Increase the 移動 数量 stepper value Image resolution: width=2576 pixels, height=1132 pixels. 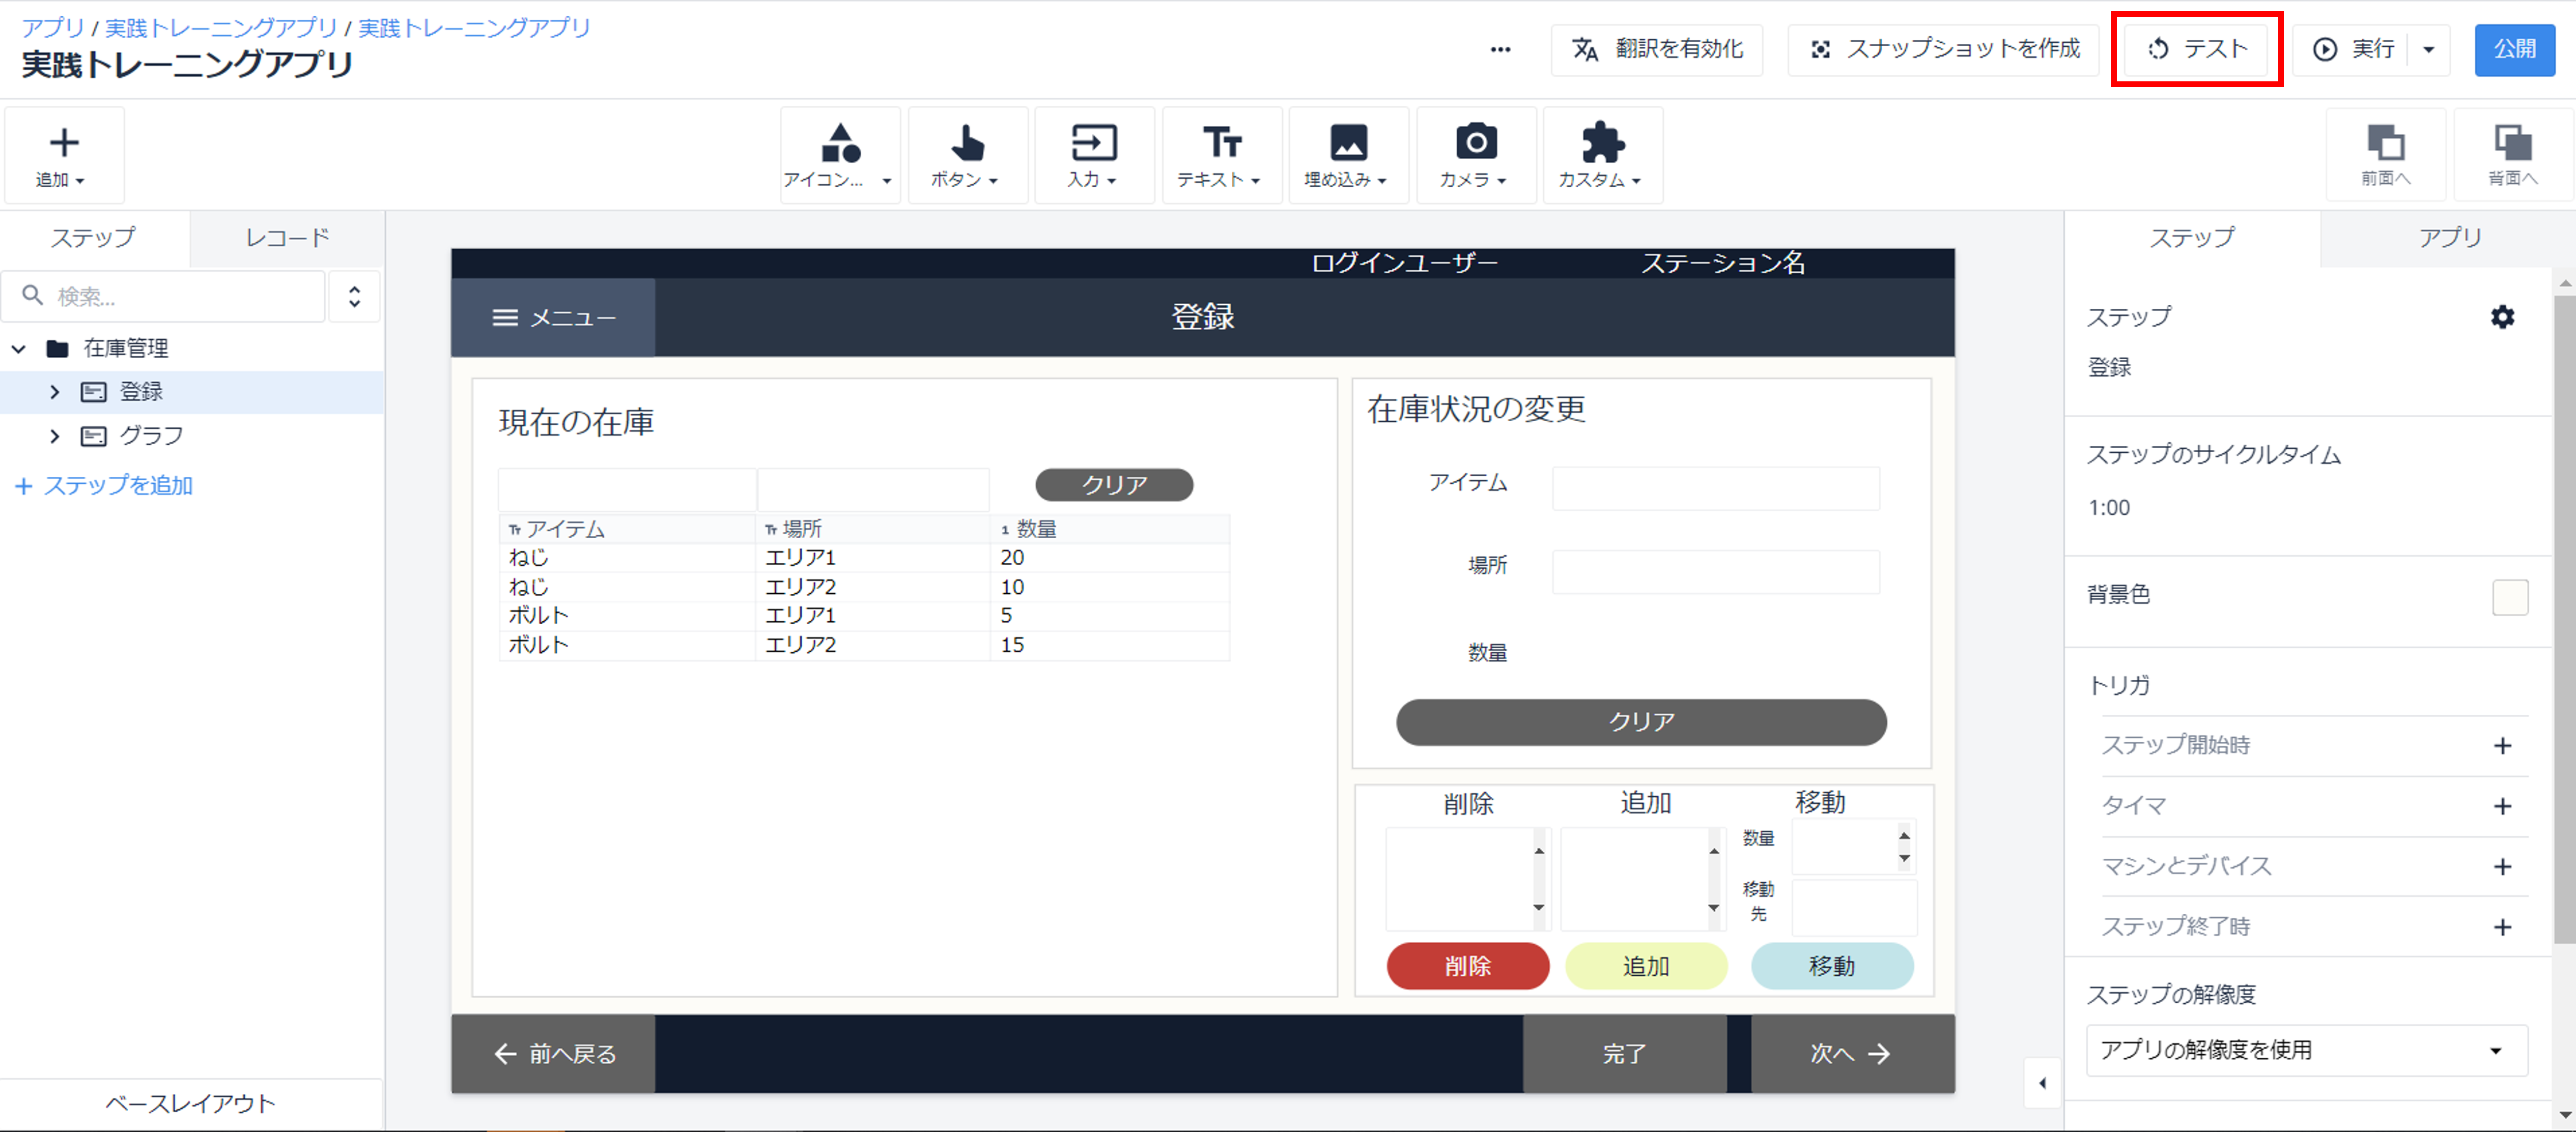click(x=1904, y=835)
